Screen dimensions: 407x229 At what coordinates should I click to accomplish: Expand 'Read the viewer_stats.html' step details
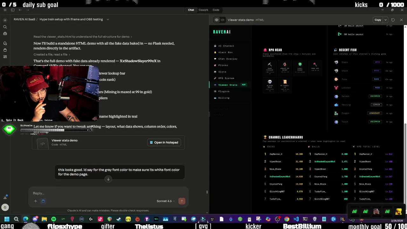[83, 37]
